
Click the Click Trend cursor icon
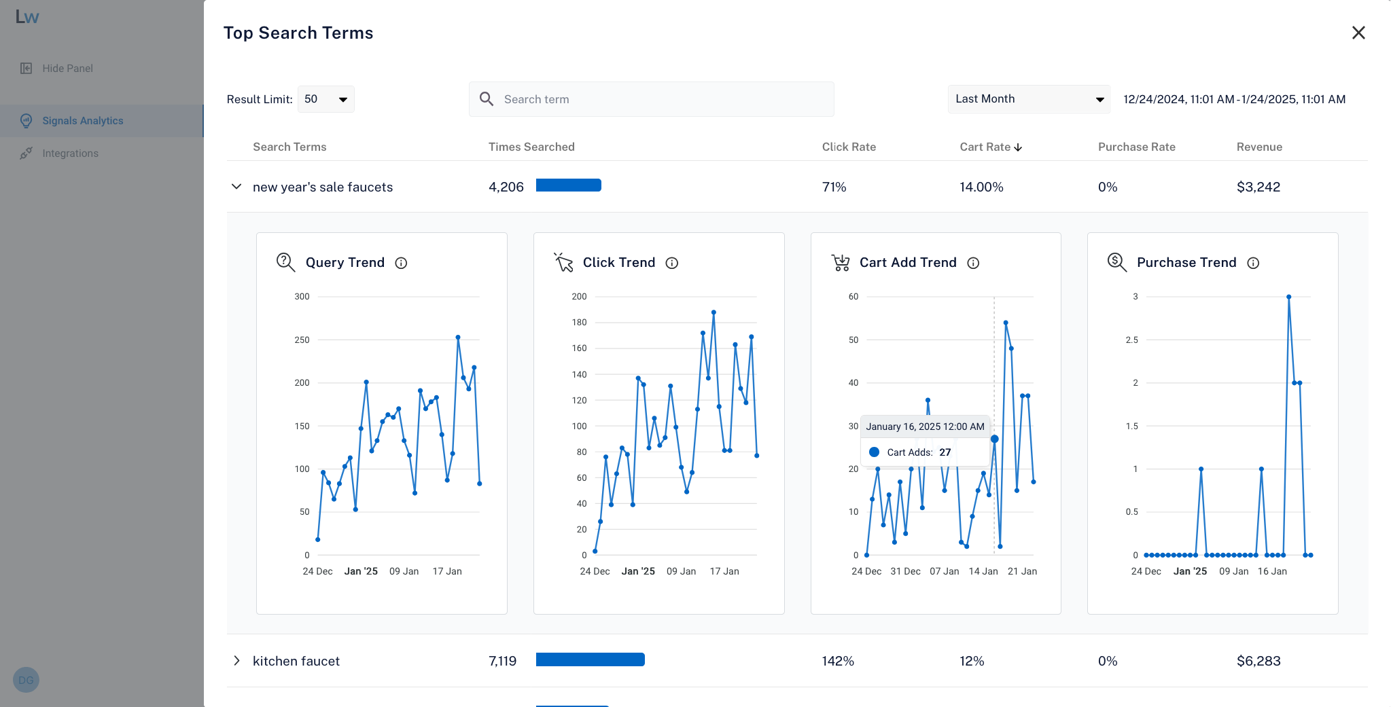563,262
